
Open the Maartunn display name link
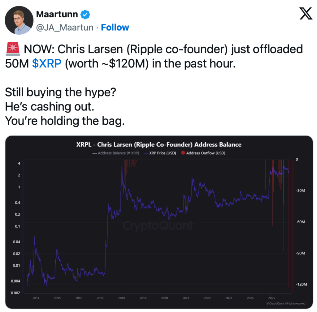pos(57,14)
